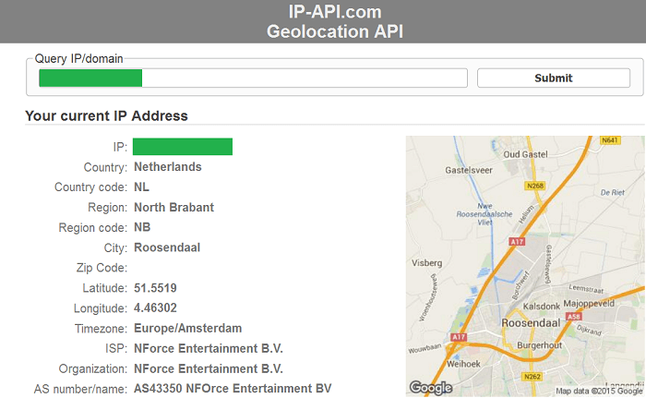Screen dimensions: 646x398
Task: Click the Europe/Amsterdam timezone value
Action: pos(187,329)
